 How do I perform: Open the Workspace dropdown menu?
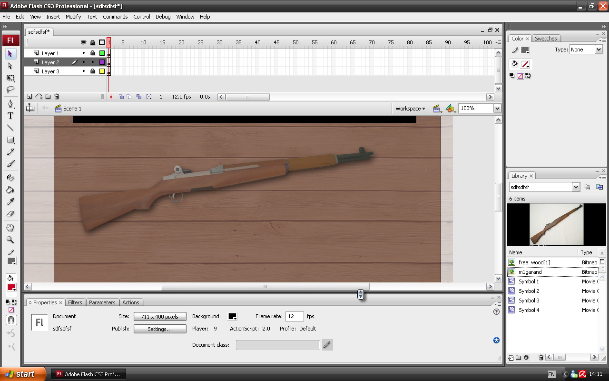410,109
